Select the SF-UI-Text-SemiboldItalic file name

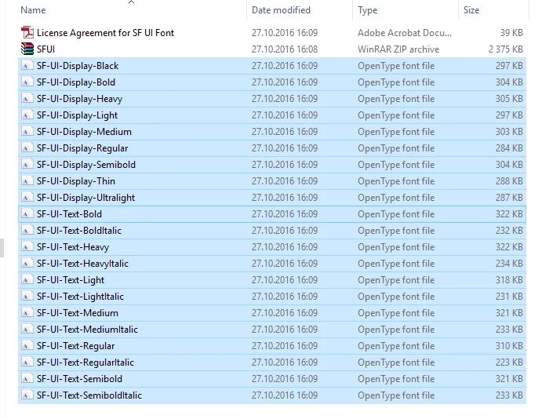pos(89,395)
